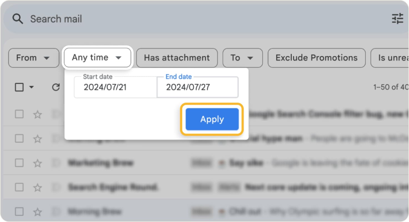Collapse the Any time date filter
The width and height of the screenshot is (409, 222).
tap(97, 57)
